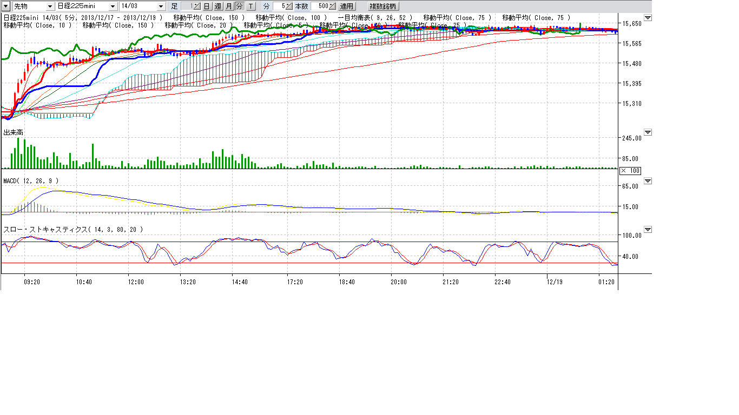The image size is (739, 415).
Task: Click the bar count spinner next to 500
Action: click(x=332, y=6)
